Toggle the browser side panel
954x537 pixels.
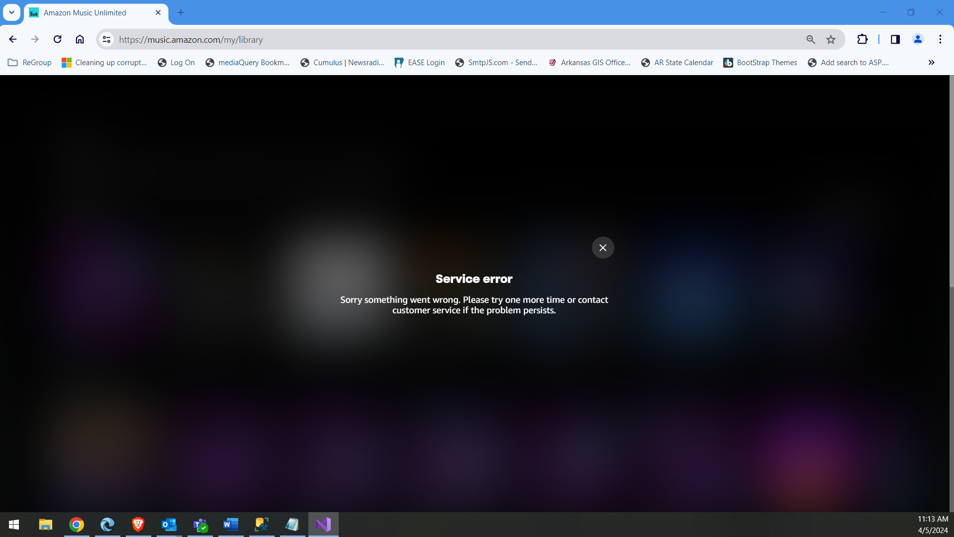pyautogui.click(x=895, y=39)
